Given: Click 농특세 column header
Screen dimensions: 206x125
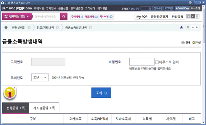Looking at the screenshot, I should pyautogui.click(x=147, y=119).
